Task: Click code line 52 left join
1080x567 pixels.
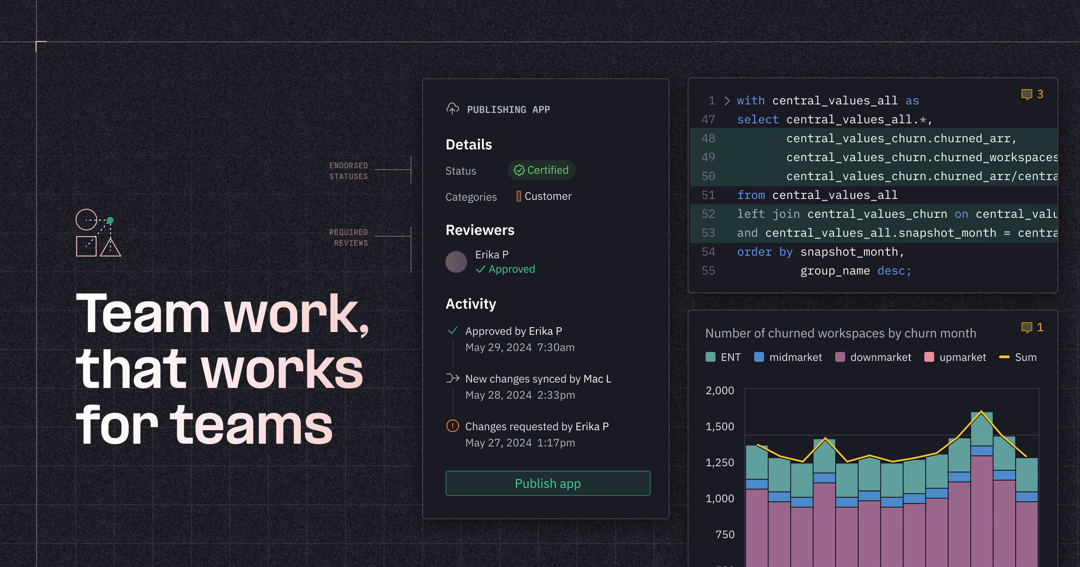Action: (768, 214)
